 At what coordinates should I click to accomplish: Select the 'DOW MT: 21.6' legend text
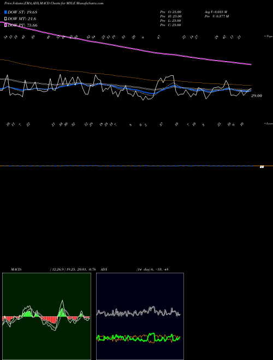22,19
